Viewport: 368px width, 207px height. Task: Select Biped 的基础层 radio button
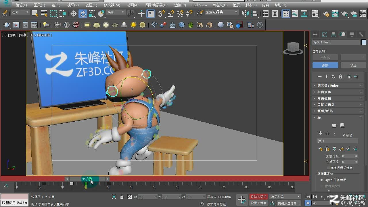coord(322,180)
